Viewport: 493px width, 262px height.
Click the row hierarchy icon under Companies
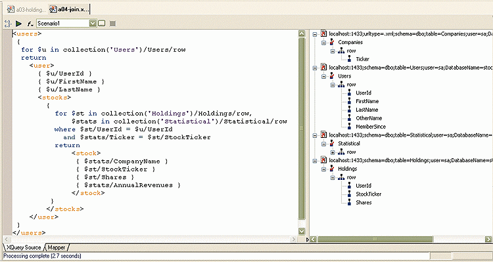[x=340, y=51]
